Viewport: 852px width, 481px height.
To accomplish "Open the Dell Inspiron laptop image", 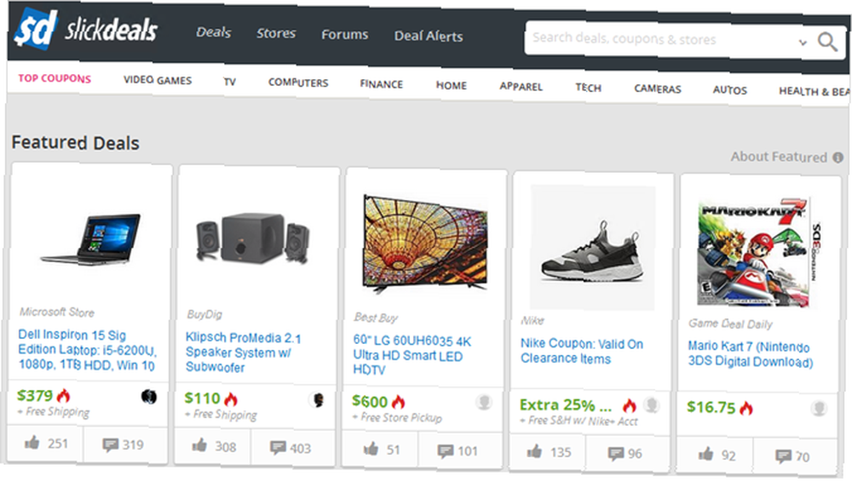I will pos(91,239).
